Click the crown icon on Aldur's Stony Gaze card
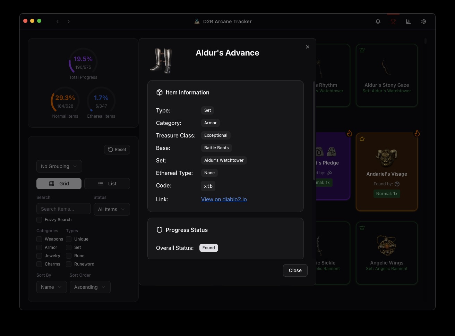The height and width of the screenshot is (336, 455). tap(362, 50)
